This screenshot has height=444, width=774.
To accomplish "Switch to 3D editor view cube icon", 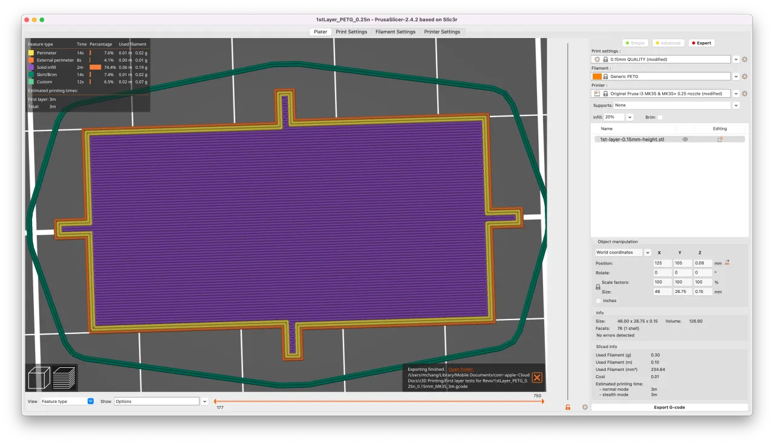I will pos(38,378).
